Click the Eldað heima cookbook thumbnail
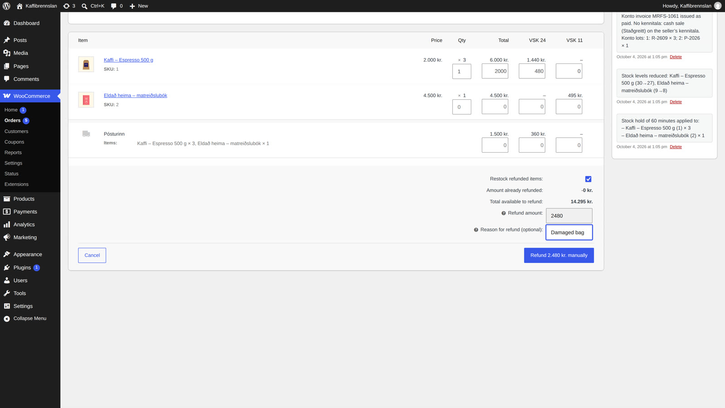Image resolution: width=725 pixels, height=408 pixels. [x=86, y=100]
